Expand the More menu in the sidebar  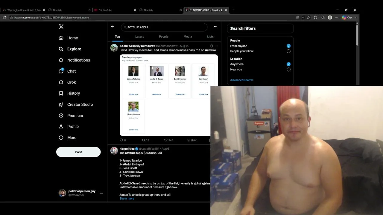pos(68,138)
